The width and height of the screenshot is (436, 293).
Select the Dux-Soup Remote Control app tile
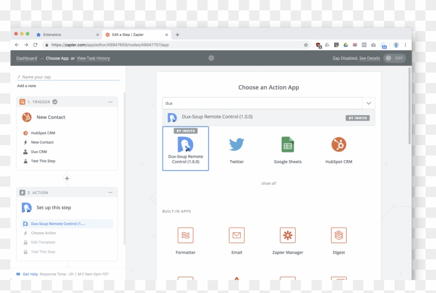click(185, 148)
